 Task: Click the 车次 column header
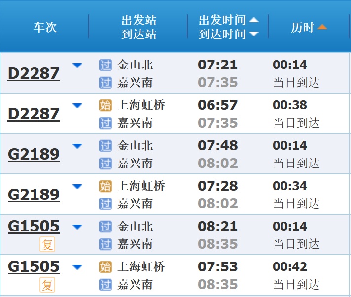[45, 27]
